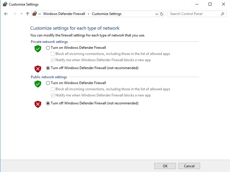
Task: Click the Back navigation arrow
Action: point(6,14)
